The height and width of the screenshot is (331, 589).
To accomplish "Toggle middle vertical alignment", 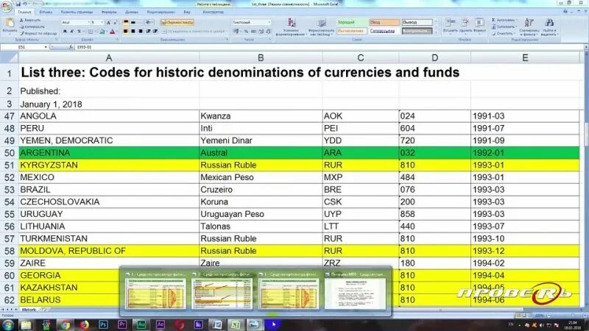I will point(133,23).
